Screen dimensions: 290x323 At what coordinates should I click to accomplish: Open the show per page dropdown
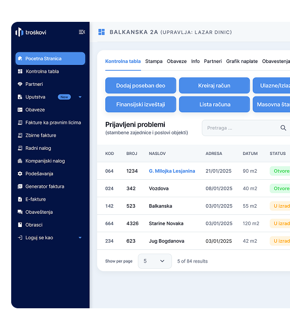tap(155, 261)
